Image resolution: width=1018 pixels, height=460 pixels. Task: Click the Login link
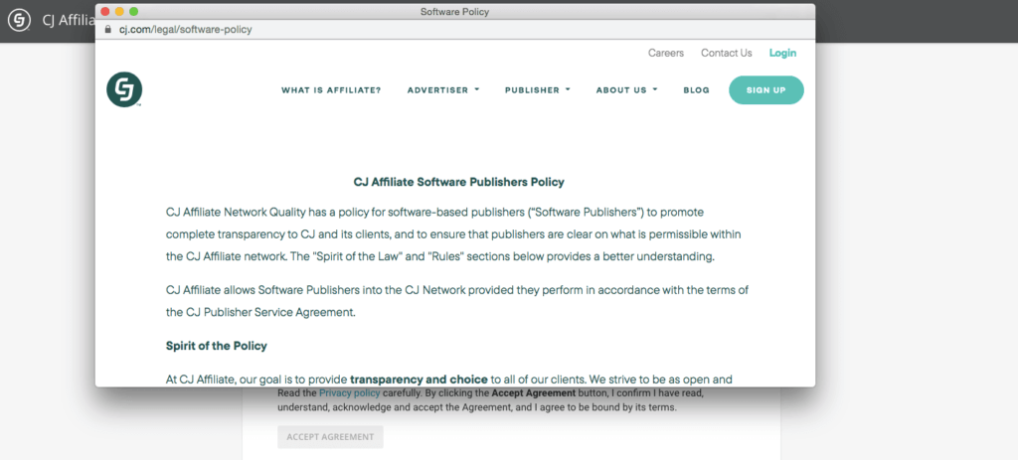(x=782, y=53)
